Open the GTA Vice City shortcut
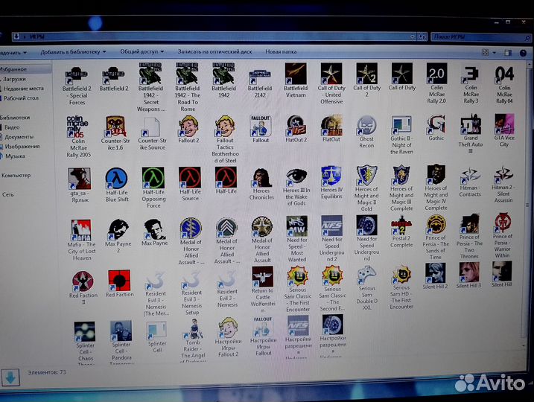The height and width of the screenshot is (402, 534). click(x=504, y=130)
